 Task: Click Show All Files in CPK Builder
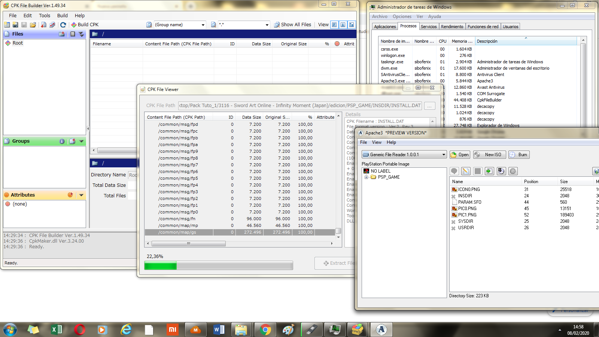coord(292,25)
